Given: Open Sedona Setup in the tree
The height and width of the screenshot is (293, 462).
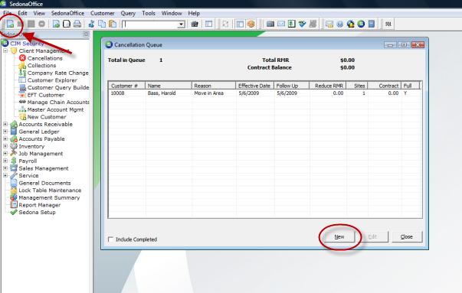Looking at the screenshot, I should click(37, 213).
